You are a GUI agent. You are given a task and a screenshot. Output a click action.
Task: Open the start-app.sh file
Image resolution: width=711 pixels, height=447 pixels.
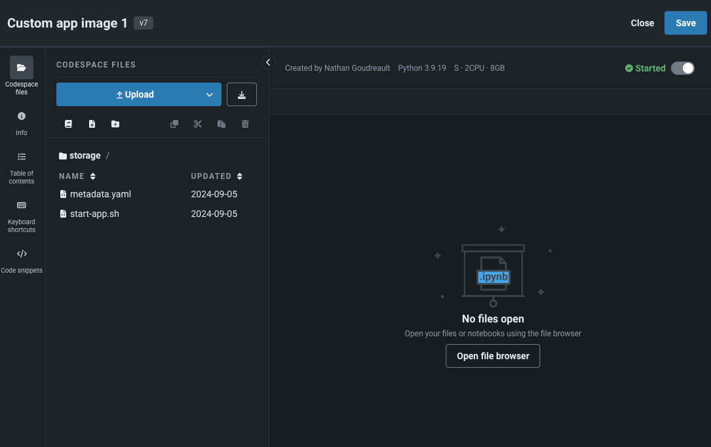[x=94, y=214]
